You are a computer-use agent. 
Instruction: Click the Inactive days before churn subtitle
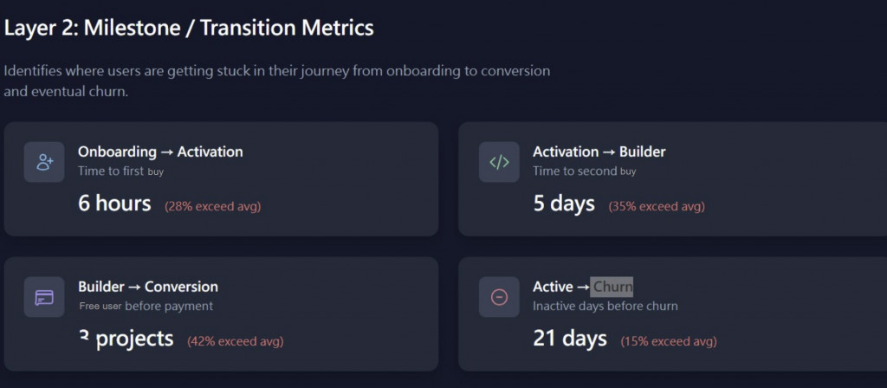(605, 306)
